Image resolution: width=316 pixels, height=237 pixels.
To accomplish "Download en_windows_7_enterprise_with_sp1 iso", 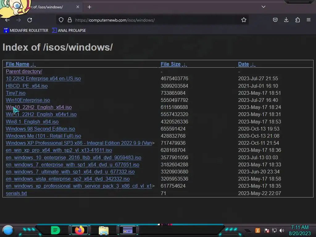I will [x=73, y=165].
